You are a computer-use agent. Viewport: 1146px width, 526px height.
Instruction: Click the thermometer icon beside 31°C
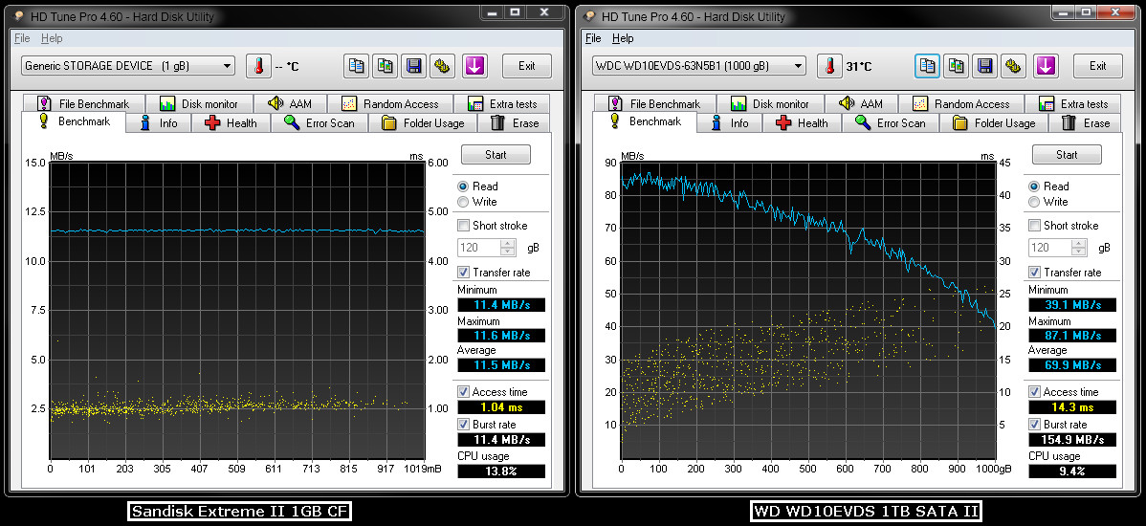click(x=830, y=66)
